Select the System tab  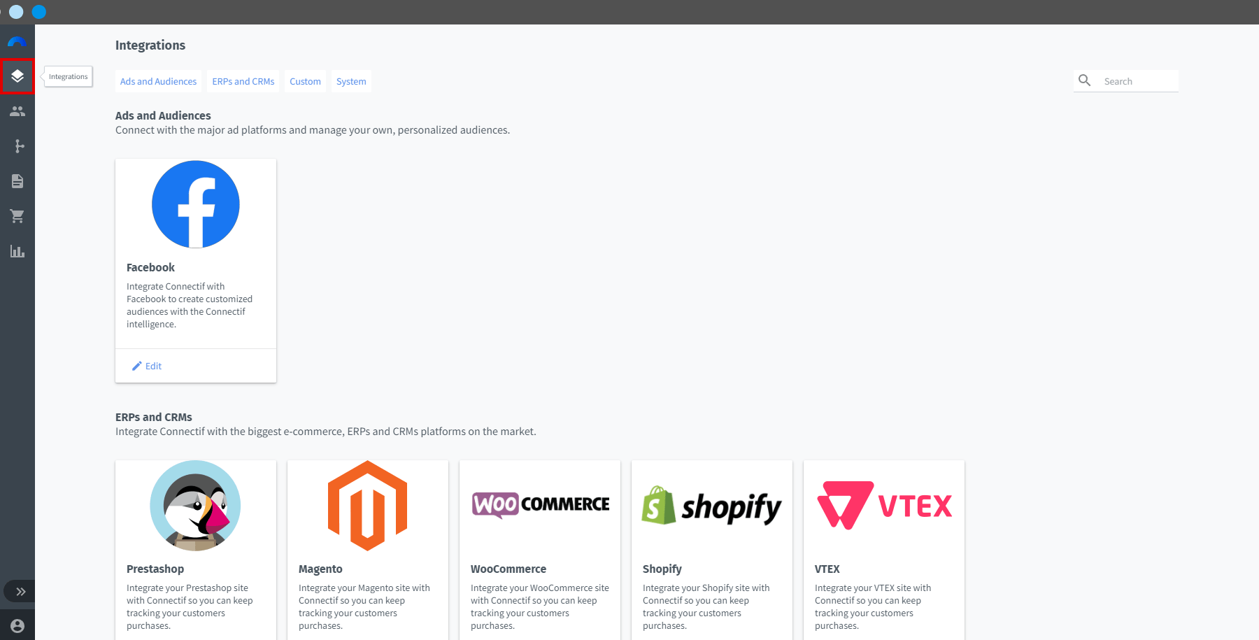[x=351, y=81]
